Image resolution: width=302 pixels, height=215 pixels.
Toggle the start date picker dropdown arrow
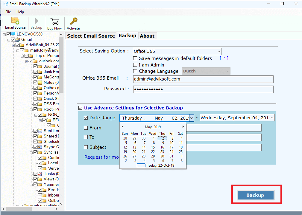192,118
